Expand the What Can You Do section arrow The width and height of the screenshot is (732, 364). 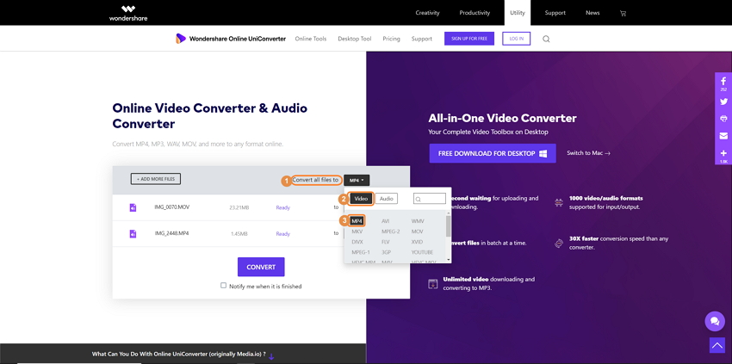pos(271,355)
